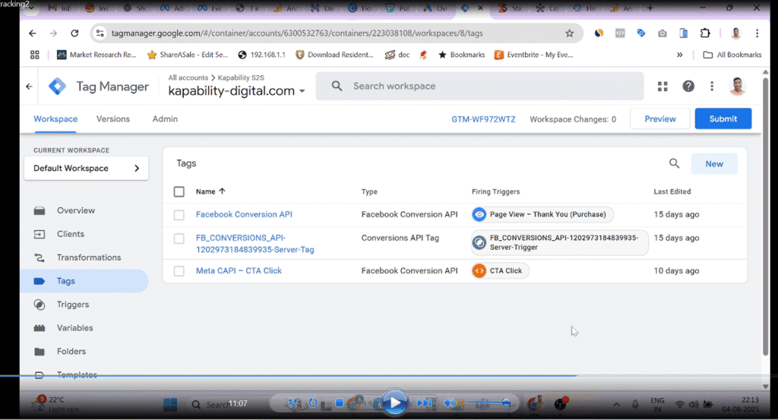Reload the page with browser refresh icon
Screen dimensions: 778x420
[x=74, y=33]
